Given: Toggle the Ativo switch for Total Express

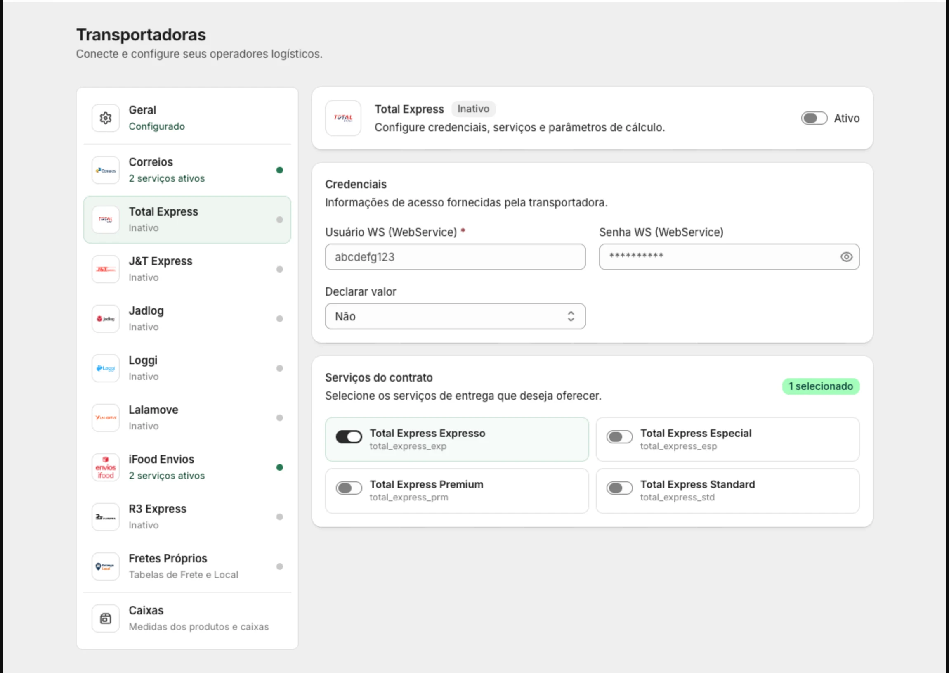Looking at the screenshot, I should click(814, 118).
